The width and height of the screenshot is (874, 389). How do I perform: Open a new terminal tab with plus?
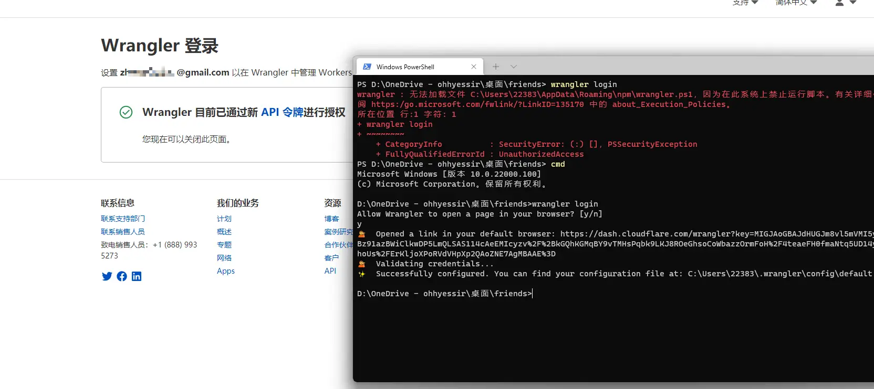click(x=496, y=67)
